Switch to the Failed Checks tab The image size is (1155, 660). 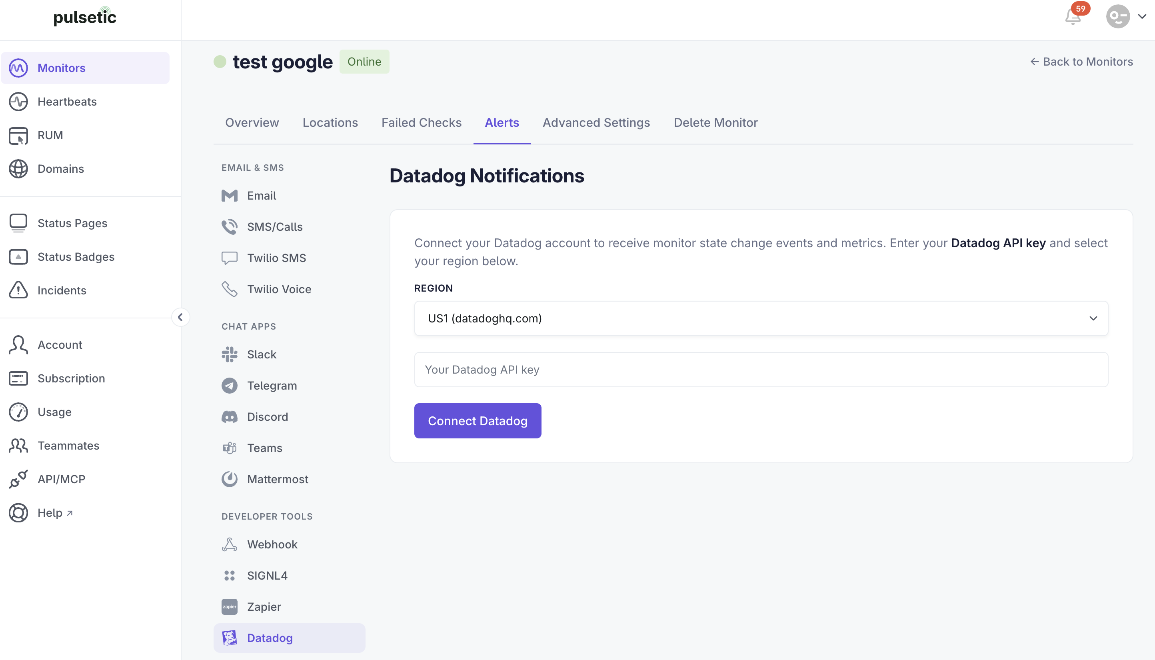coord(421,122)
